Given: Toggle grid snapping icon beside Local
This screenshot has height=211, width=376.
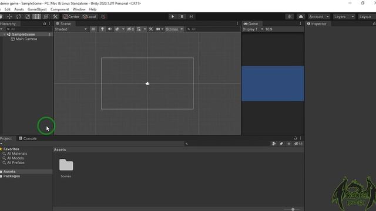Looking at the screenshot, I should pyautogui.click(x=103, y=16).
